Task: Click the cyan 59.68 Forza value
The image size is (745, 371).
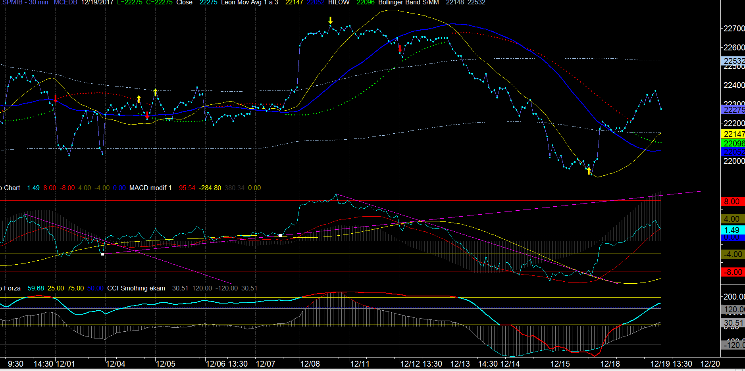Action: (36, 288)
